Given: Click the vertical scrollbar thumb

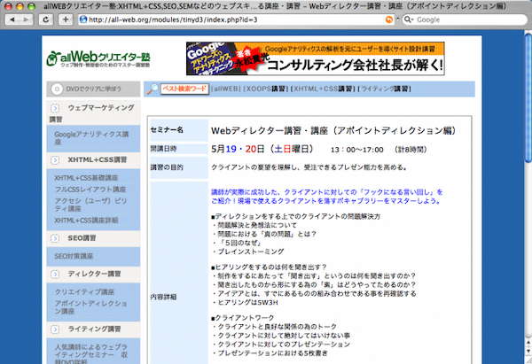Looking at the screenshot, I should tap(528, 97).
